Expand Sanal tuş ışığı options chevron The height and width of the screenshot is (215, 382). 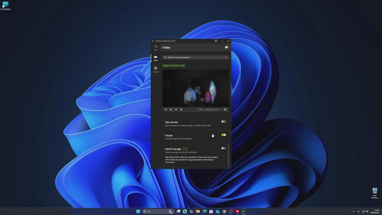(164, 149)
